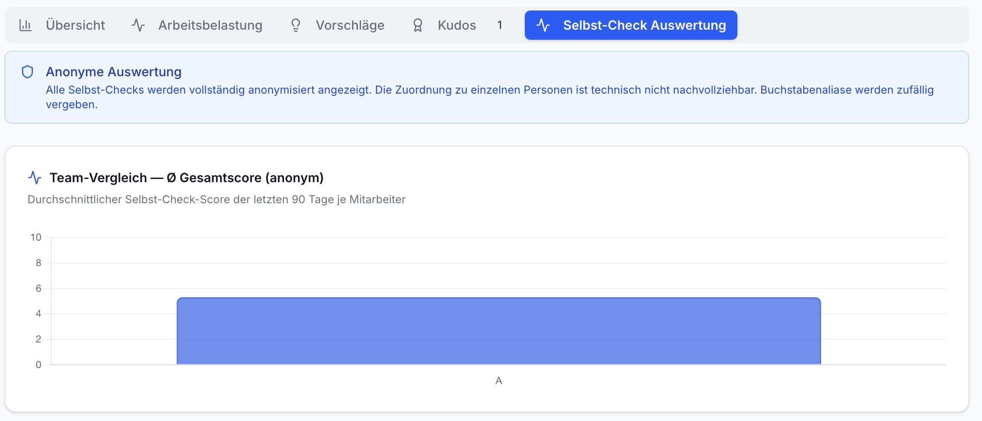Switch to the Arbeitsbelastung tab
This screenshot has height=421, width=982.
click(x=197, y=25)
